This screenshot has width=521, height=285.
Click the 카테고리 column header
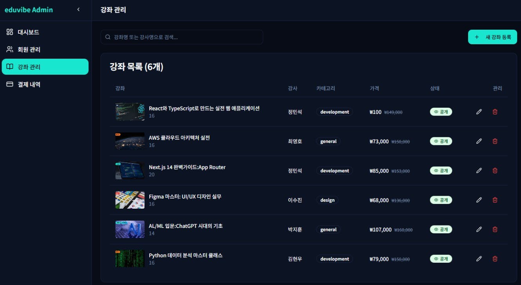pos(326,88)
